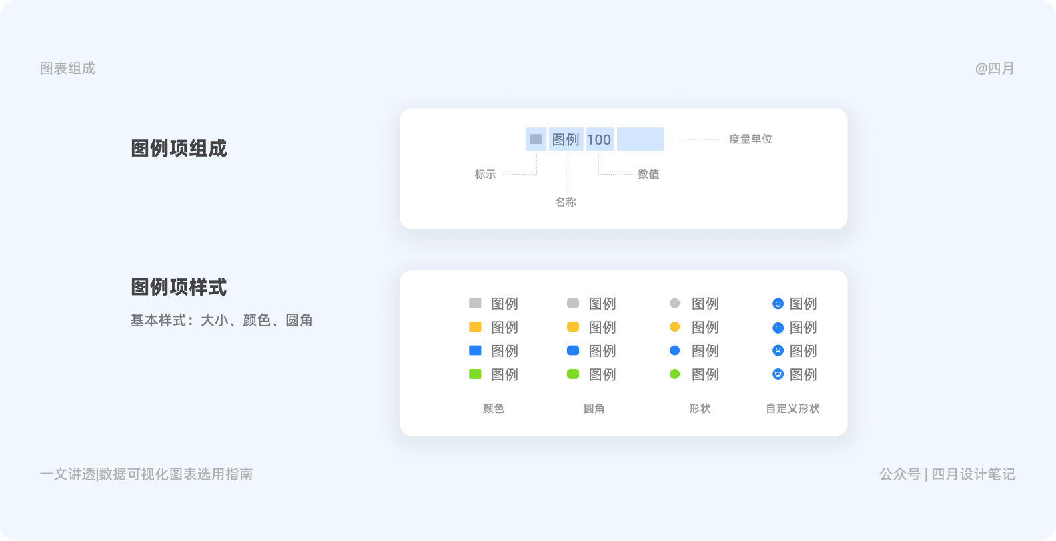Viewport: 1056px width, 541px height.
Task: Click the crying face legend icon
Action: coord(778,374)
